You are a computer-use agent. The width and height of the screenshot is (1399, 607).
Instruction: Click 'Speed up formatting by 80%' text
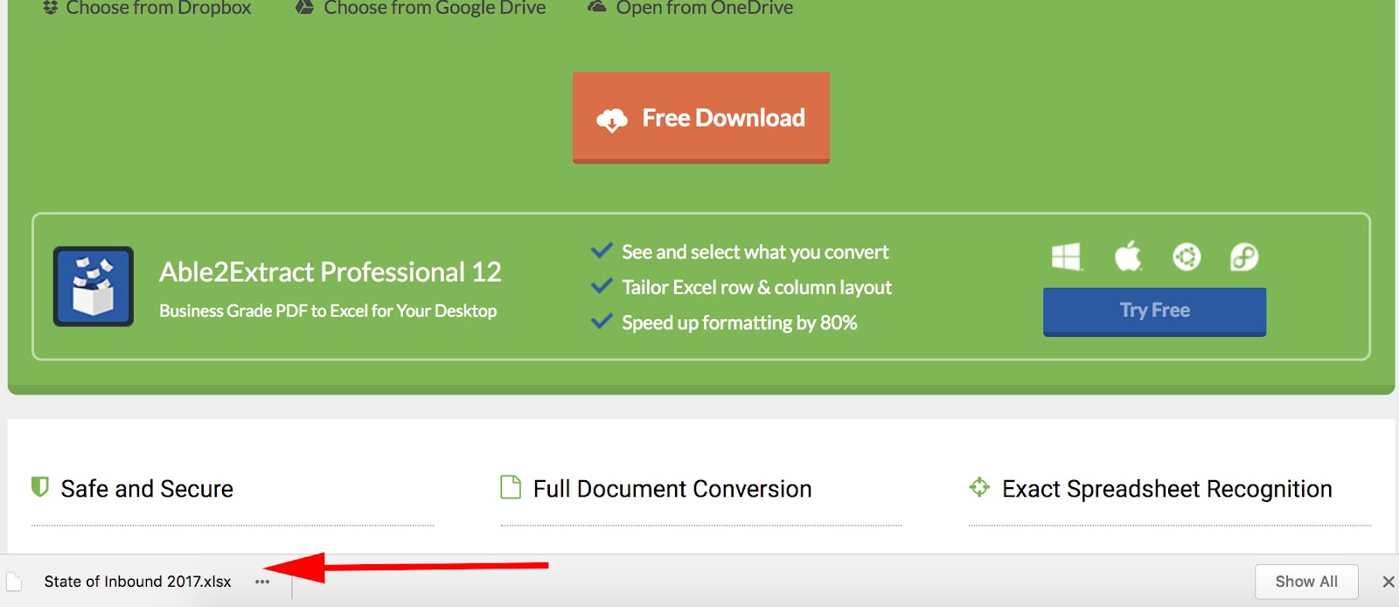tap(739, 323)
